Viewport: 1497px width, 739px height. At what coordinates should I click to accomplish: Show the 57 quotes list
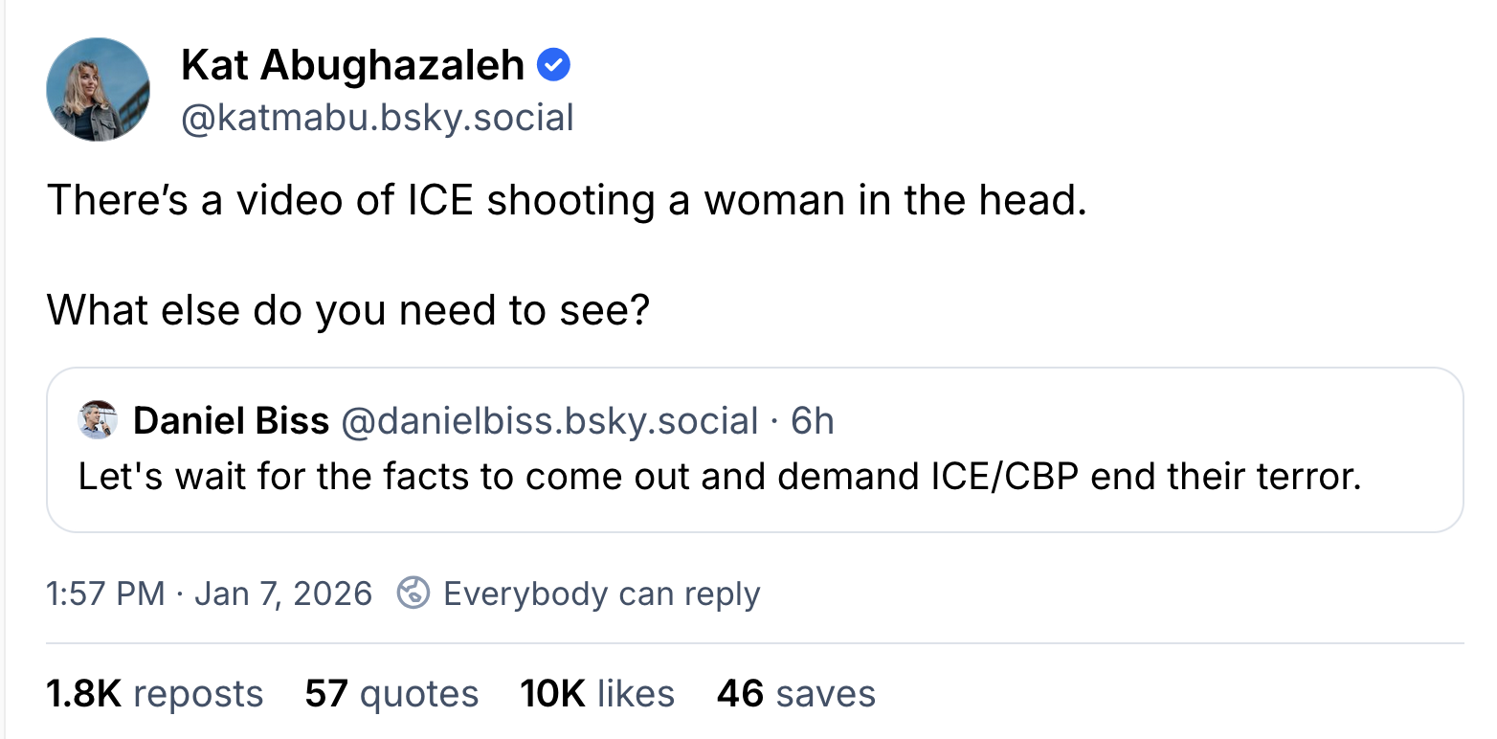coord(391,694)
